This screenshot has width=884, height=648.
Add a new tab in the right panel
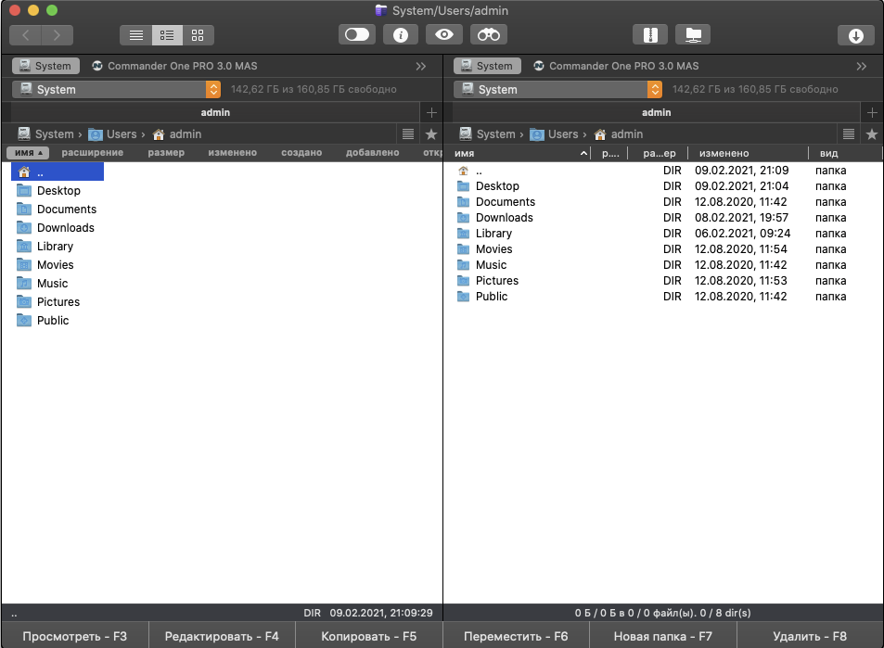click(872, 112)
